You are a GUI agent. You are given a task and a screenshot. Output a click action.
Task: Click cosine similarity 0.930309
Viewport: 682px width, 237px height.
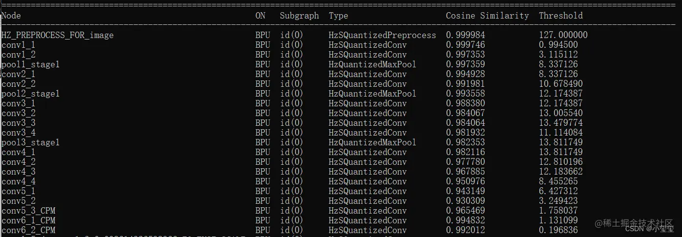[x=466, y=201]
